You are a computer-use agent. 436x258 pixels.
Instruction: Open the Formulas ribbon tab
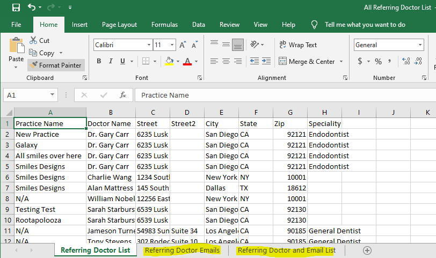[x=164, y=25]
